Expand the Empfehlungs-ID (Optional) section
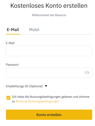This screenshot has height=126, width=95. coord(24,86)
